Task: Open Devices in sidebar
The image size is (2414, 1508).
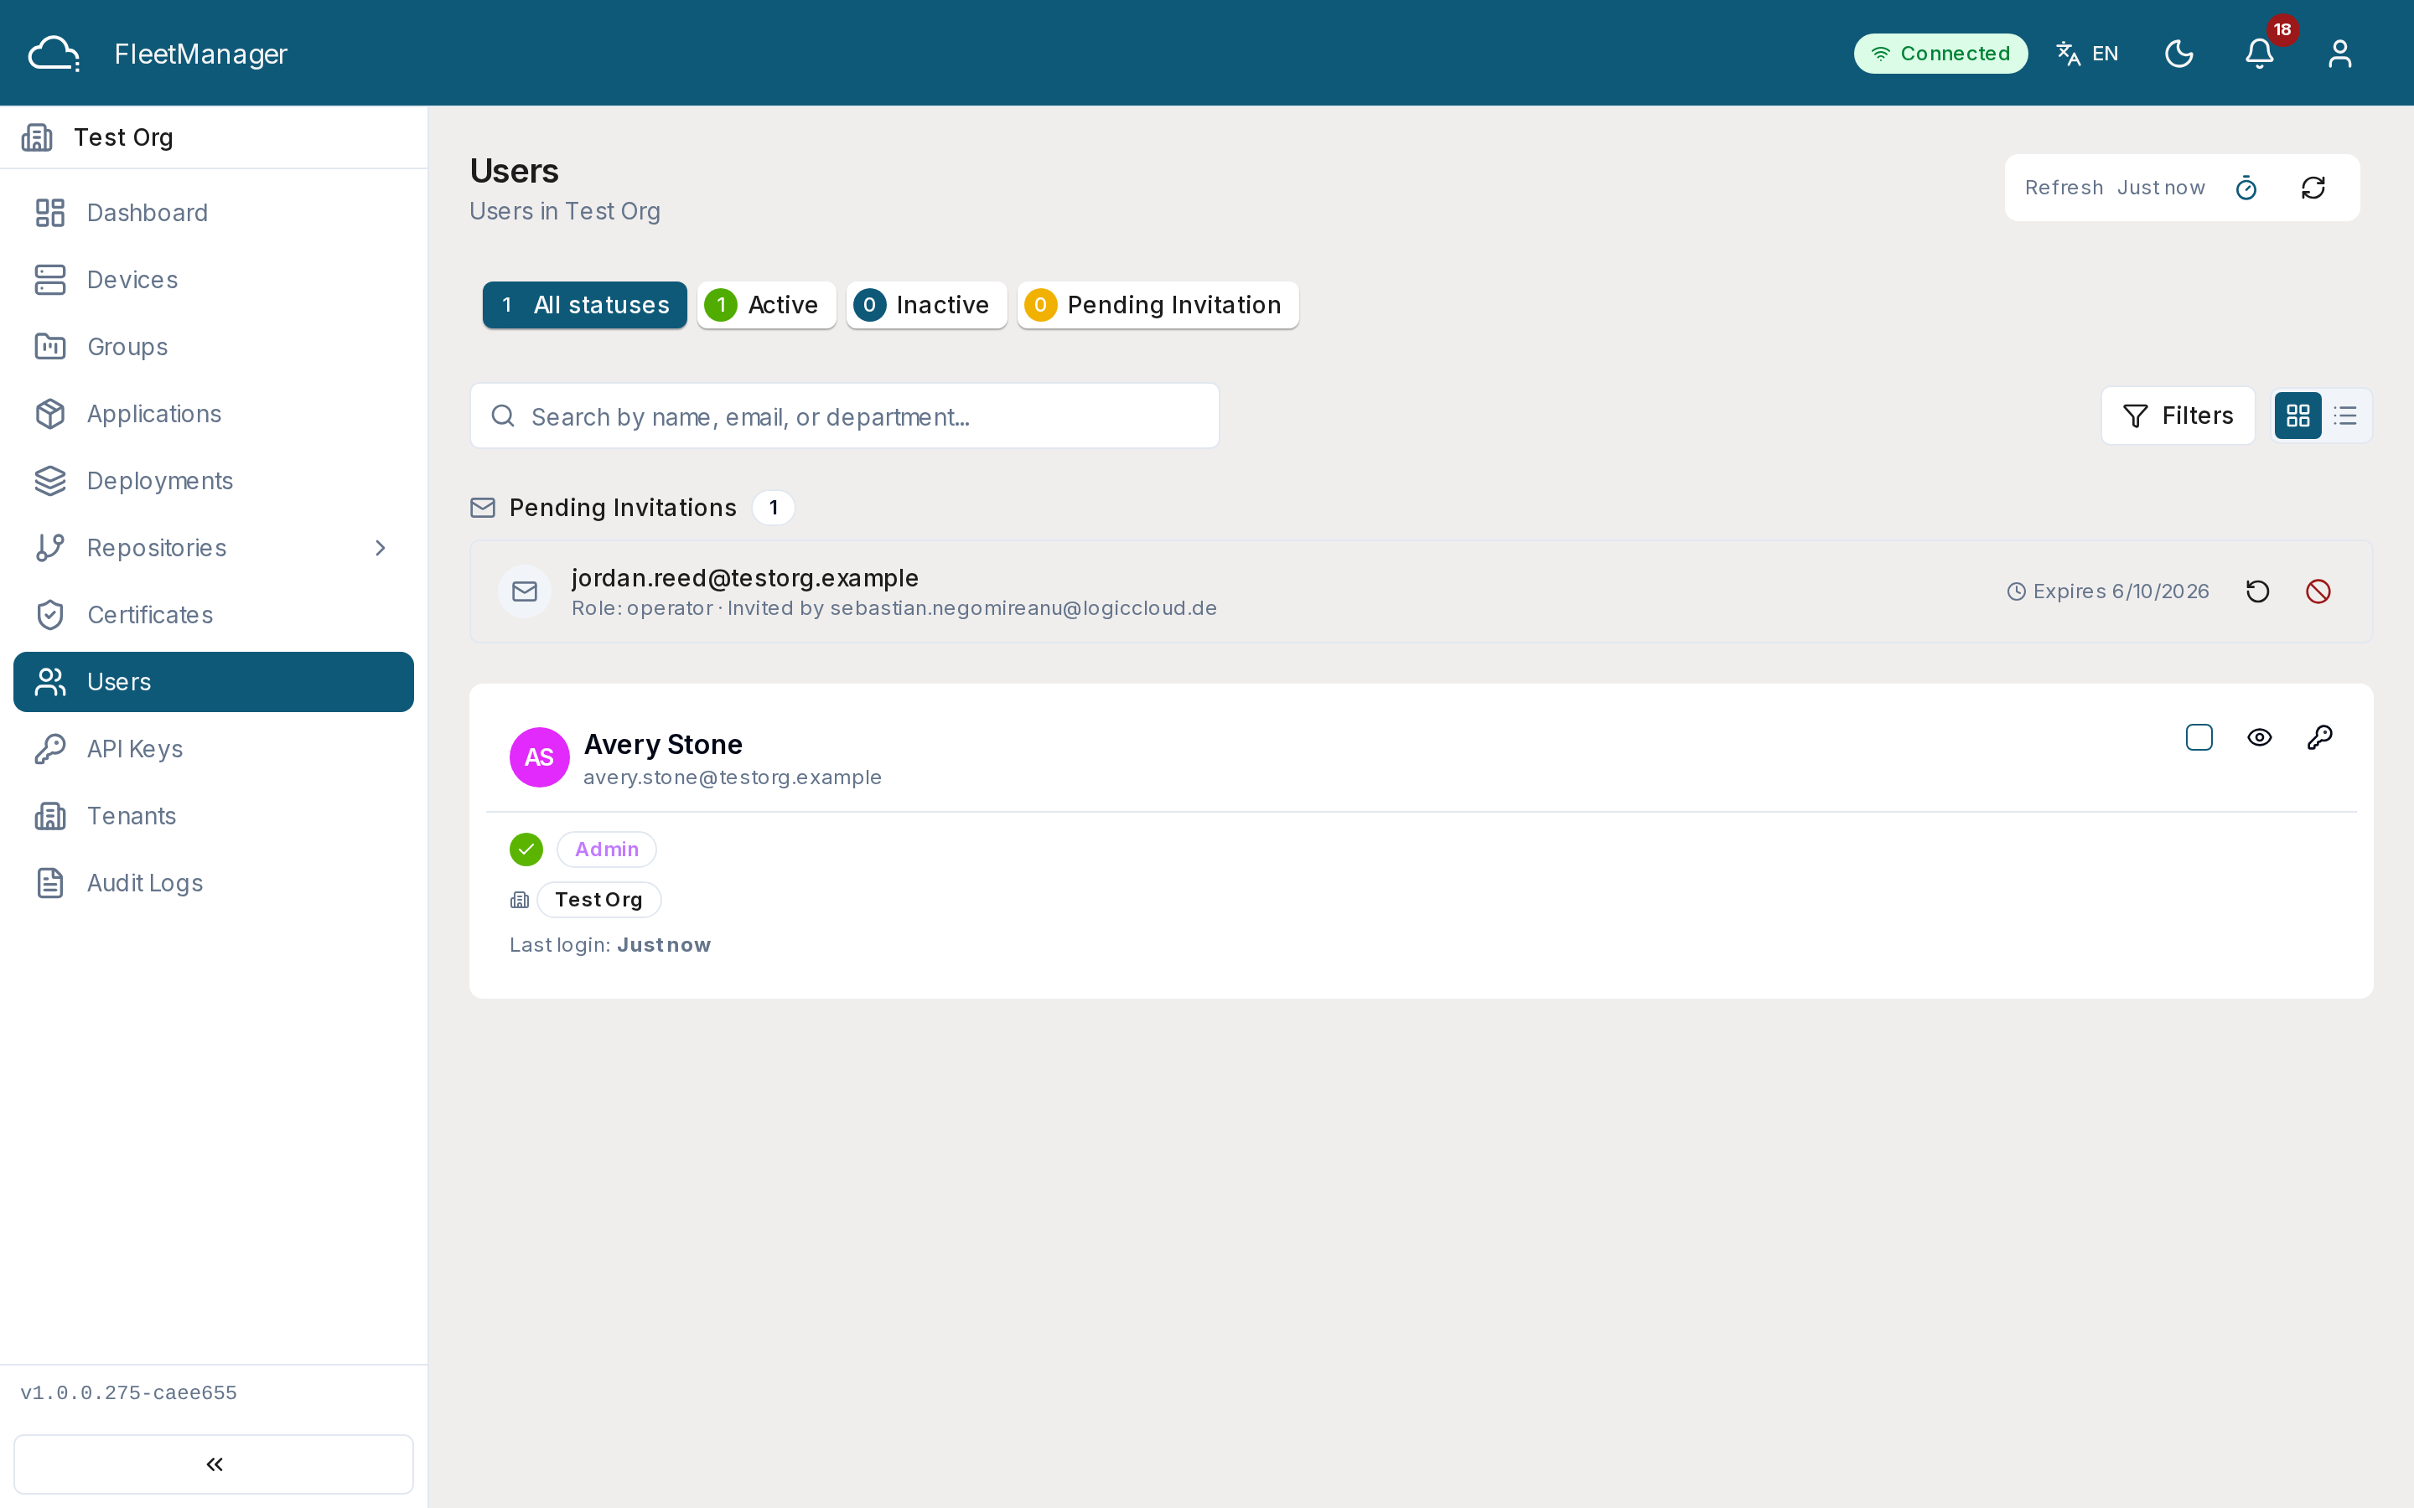Action: coord(214,279)
